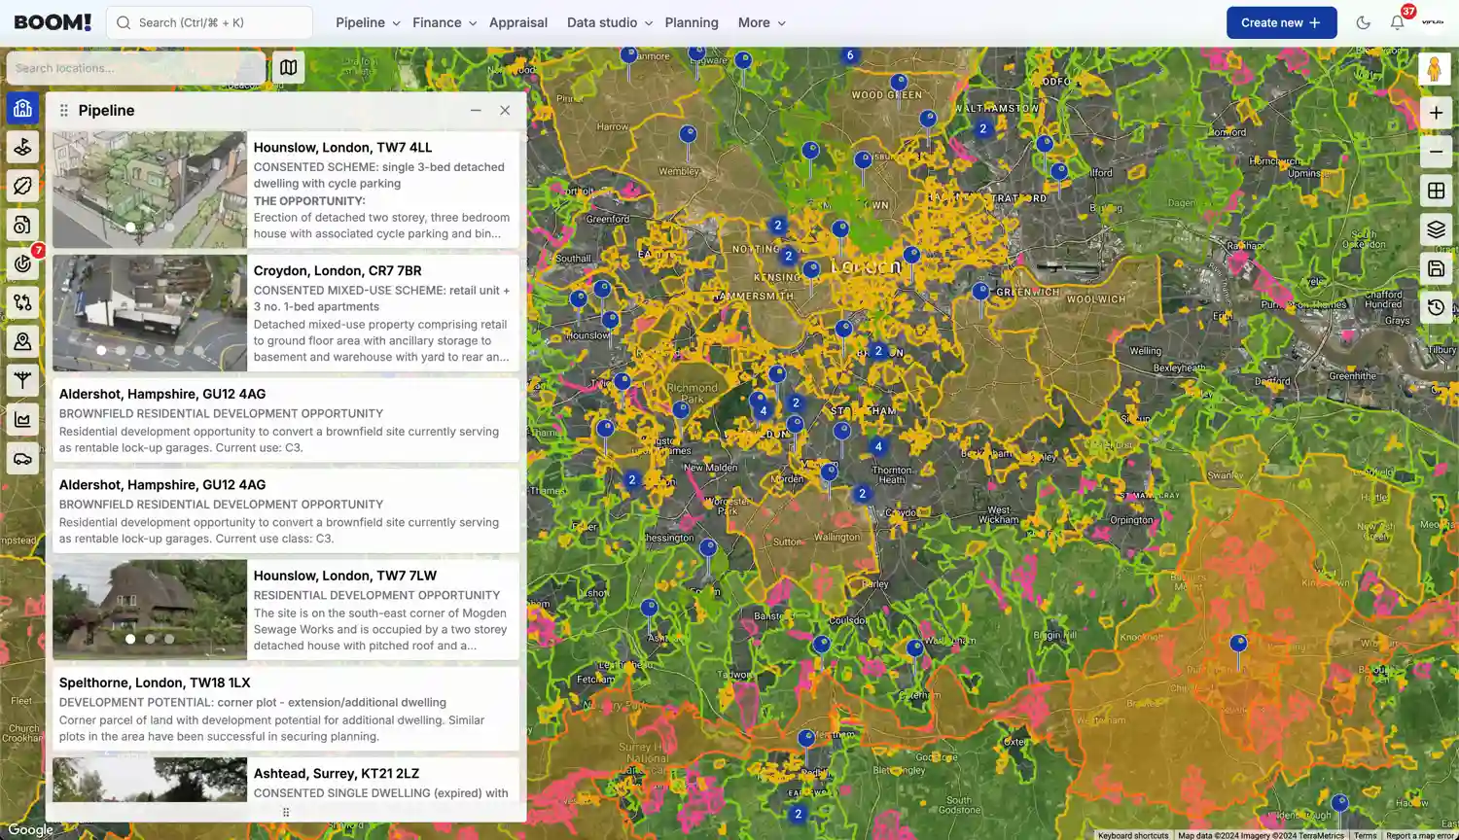Open the location pin area tool
1459x840 pixels.
click(22, 341)
